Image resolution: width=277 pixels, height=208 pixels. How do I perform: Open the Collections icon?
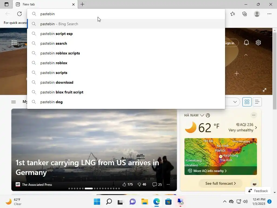tap(245, 14)
